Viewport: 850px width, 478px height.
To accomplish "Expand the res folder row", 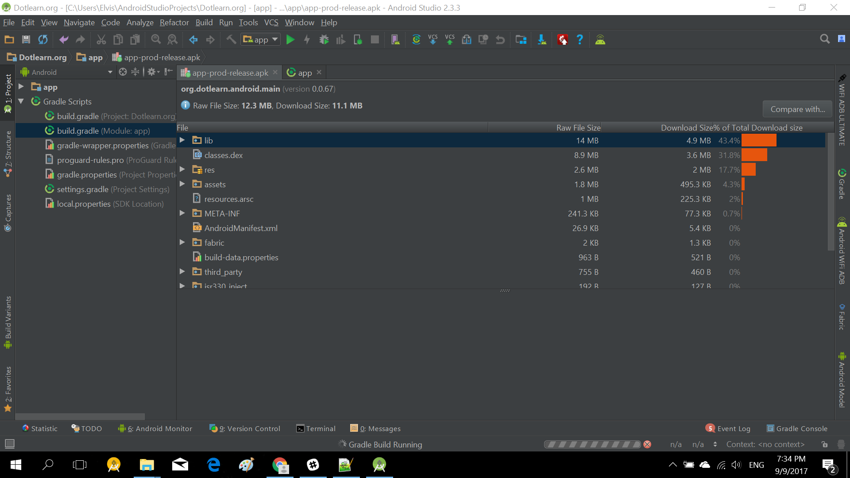I will [x=182, y=170].
